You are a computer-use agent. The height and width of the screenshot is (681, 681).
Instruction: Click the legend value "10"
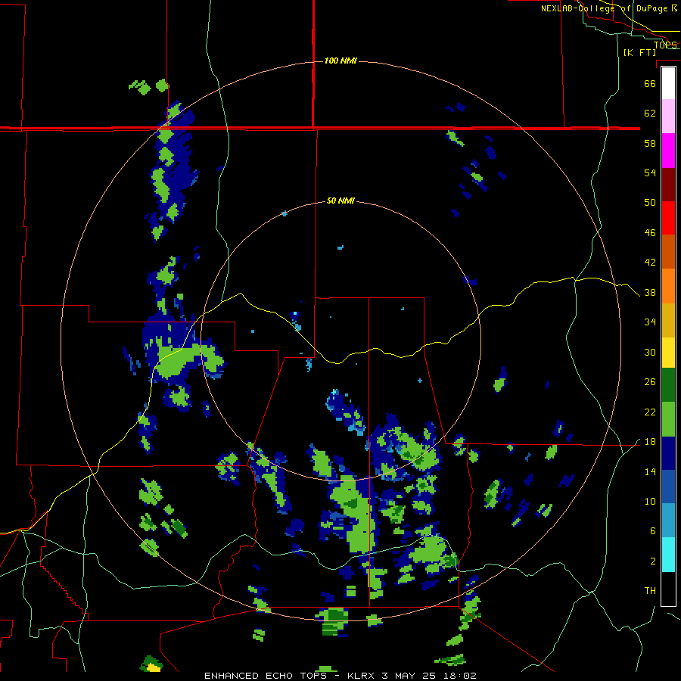coord(650,502)
